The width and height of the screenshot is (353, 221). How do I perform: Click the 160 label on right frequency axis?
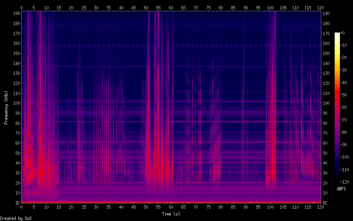(x=326, y=43)
